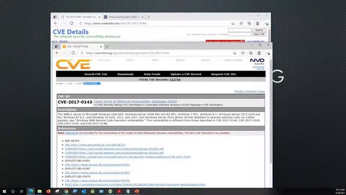346x195 pixels.
Task: Click the site info lock icon for cve.mitre.org
Action: coord(82,53)
